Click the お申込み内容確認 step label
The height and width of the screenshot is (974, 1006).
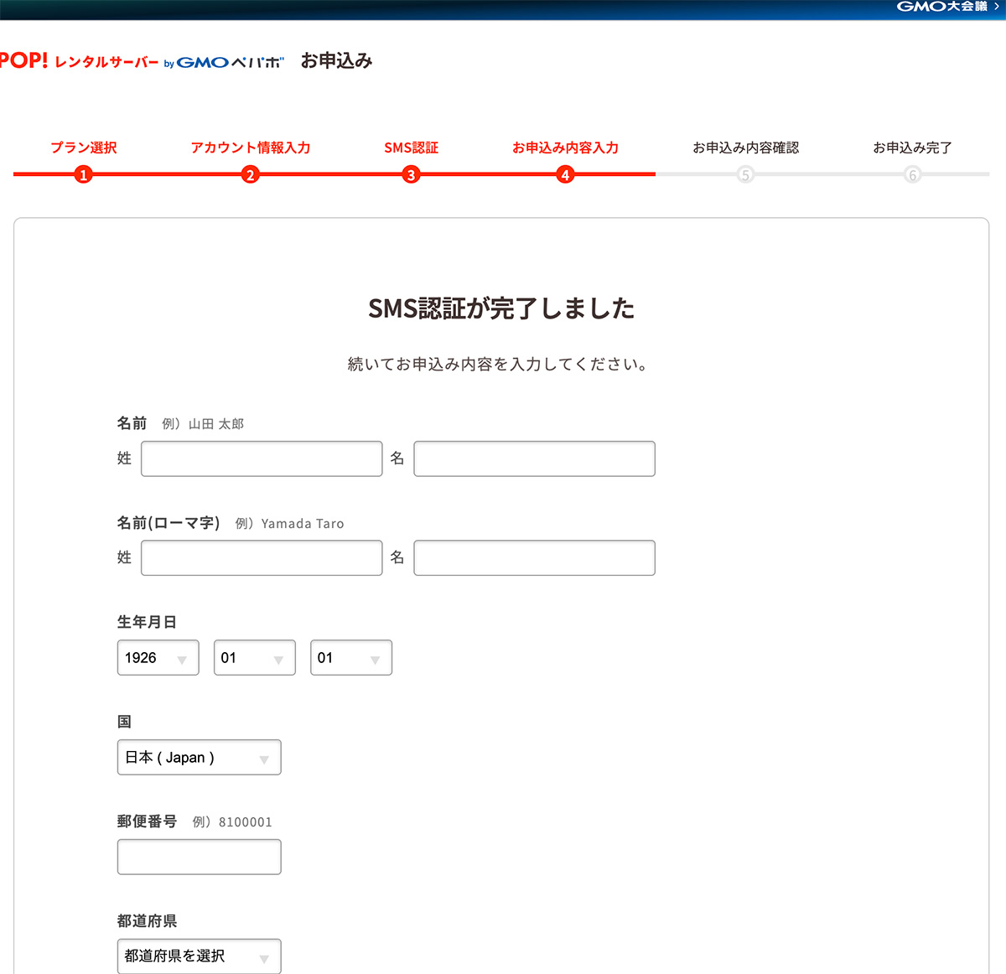[745, 148]
